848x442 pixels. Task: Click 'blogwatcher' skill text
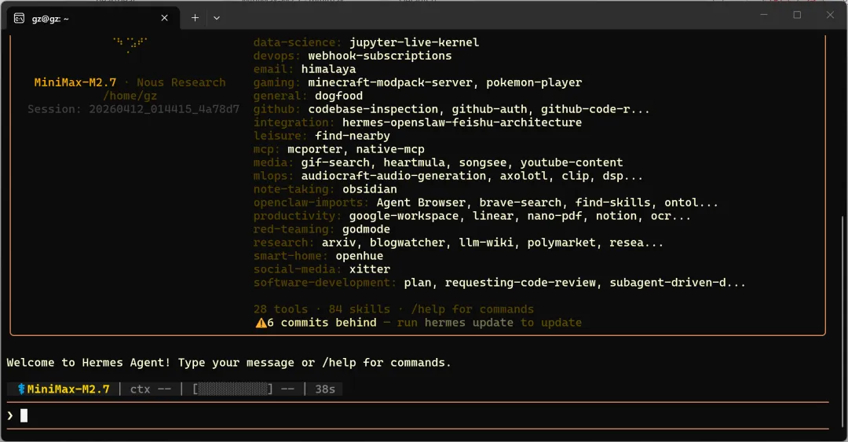point(408,243)
